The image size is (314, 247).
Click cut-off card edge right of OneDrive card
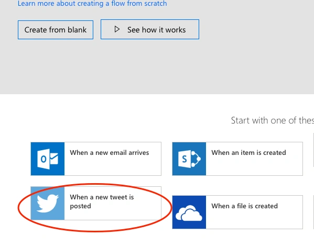coord(313,212)
